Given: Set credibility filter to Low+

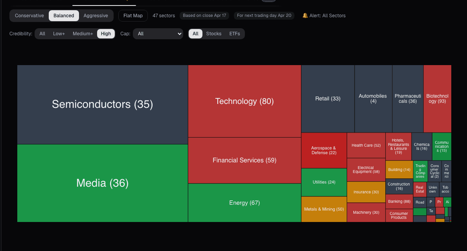Looking at the screenshot, I should pyautogui.click(x=59, y=34).
